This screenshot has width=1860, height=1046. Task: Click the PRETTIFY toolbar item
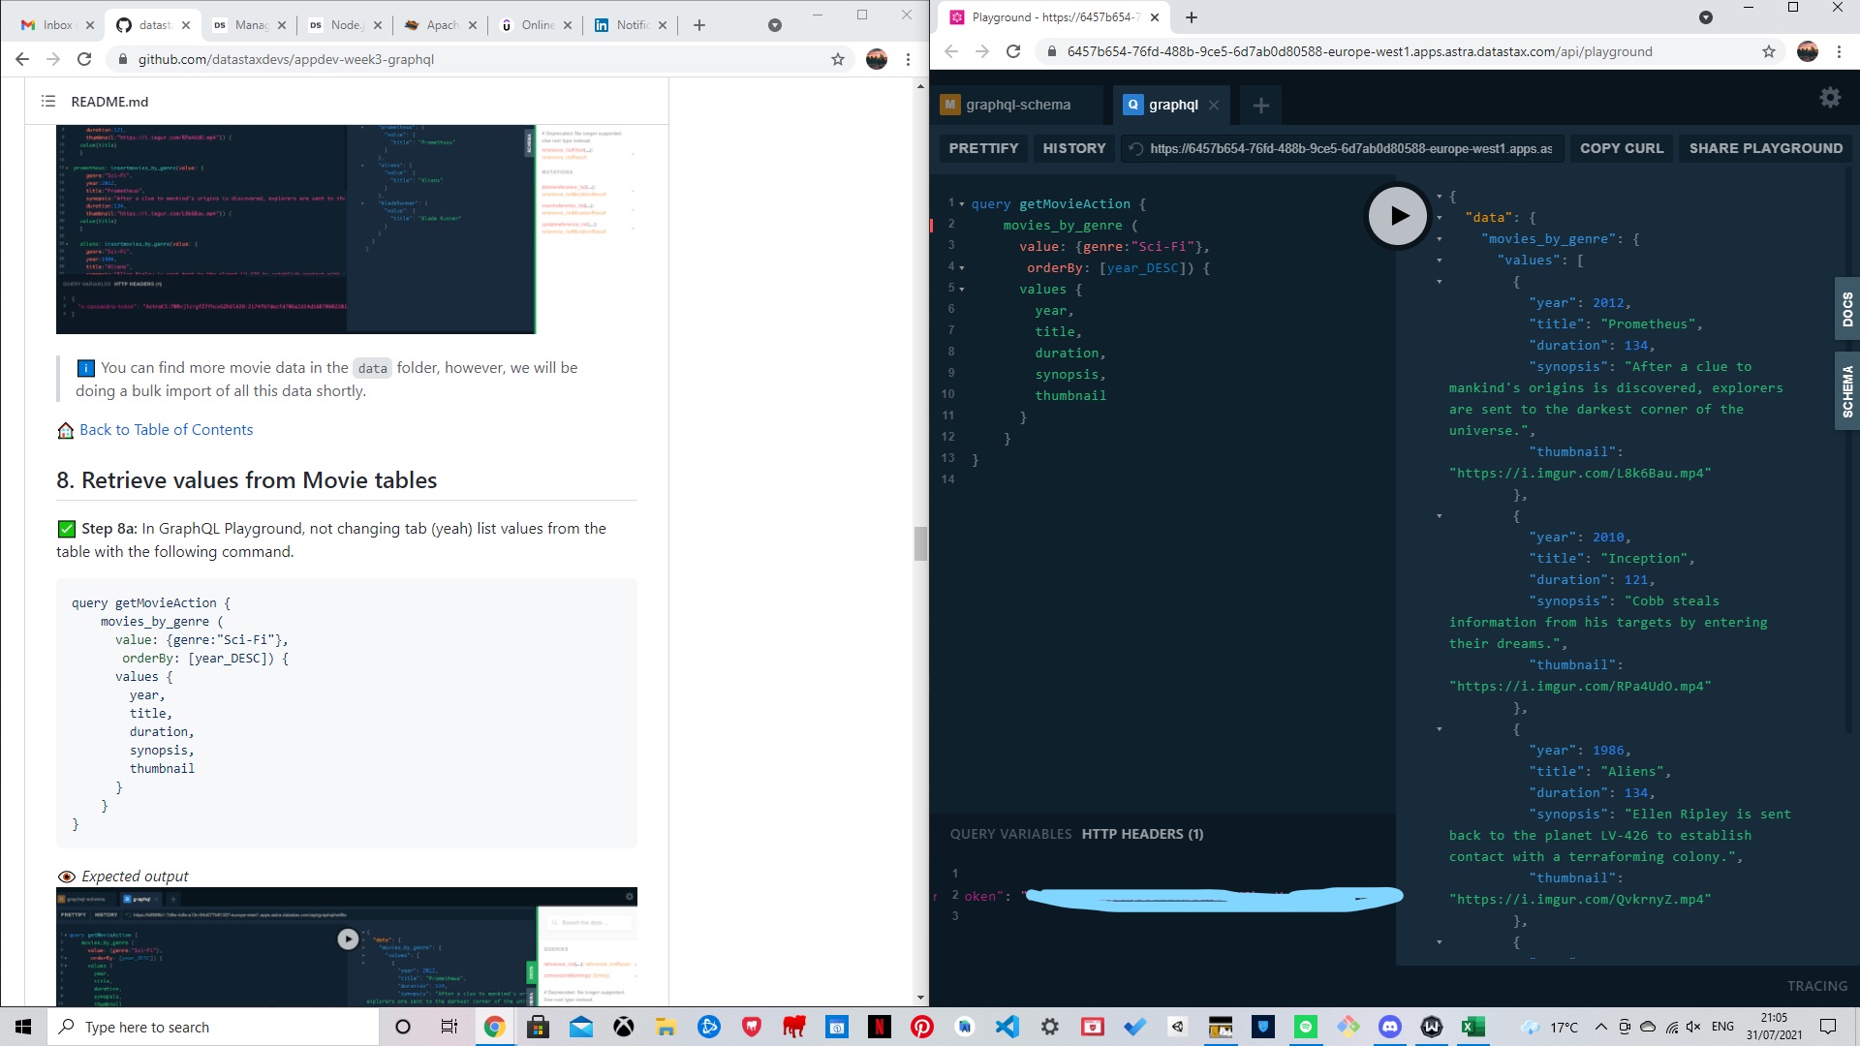click(983, 148)
